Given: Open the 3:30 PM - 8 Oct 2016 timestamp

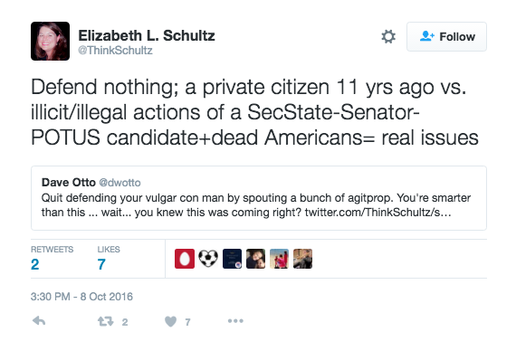Looking at the screenshot, I should coord(81,297).
